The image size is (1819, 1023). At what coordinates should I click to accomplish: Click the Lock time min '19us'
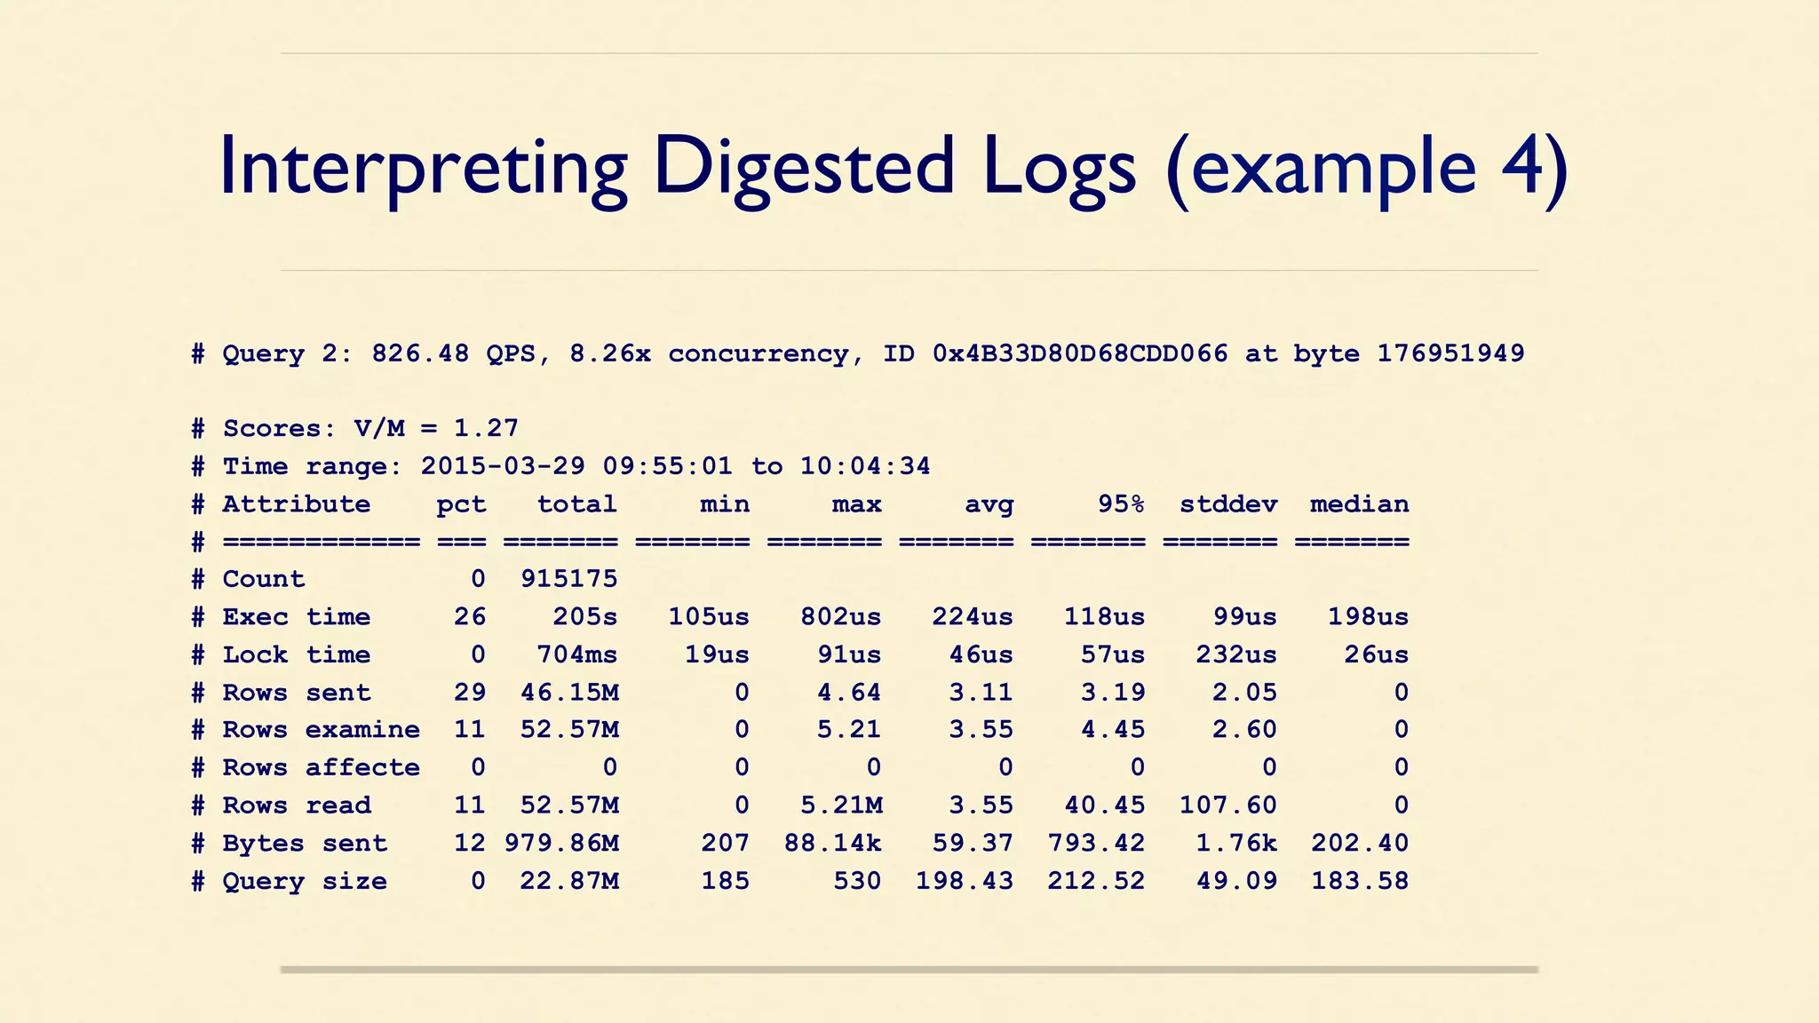(x=717, y=654)
